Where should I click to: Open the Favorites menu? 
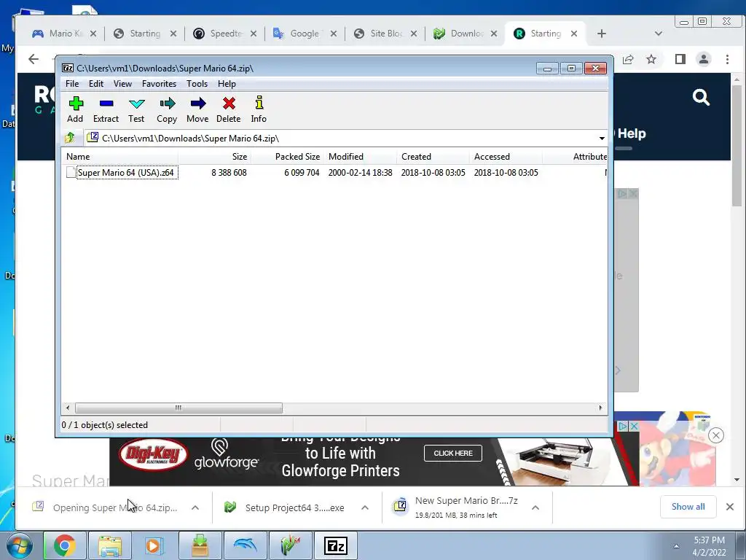point(159,84)
